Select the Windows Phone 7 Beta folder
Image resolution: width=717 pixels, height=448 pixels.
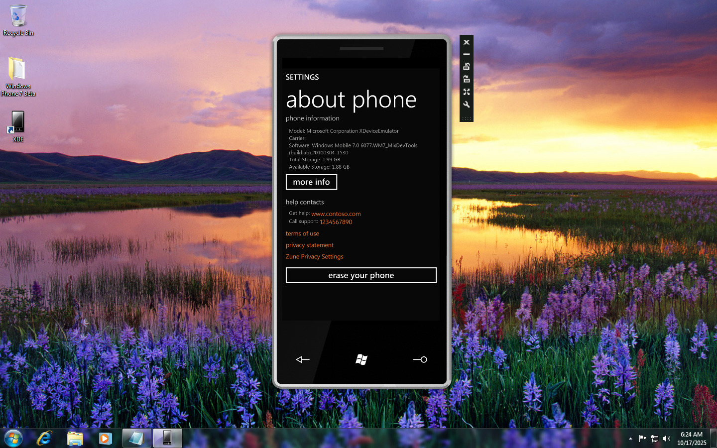[x=18, y=76]
